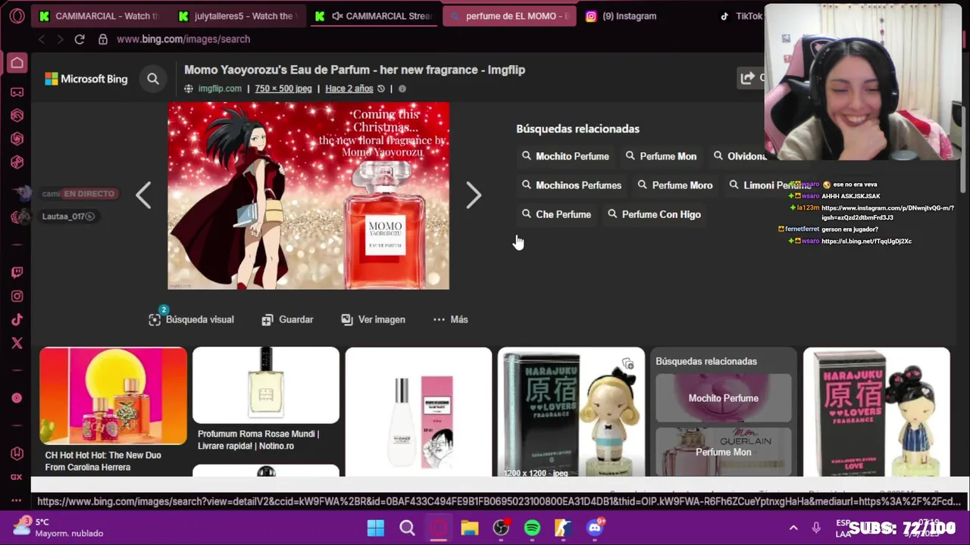This screenshot has height=545, width=970.
Task: Click the Bing search magnifier icon
Action: [153, 79]
